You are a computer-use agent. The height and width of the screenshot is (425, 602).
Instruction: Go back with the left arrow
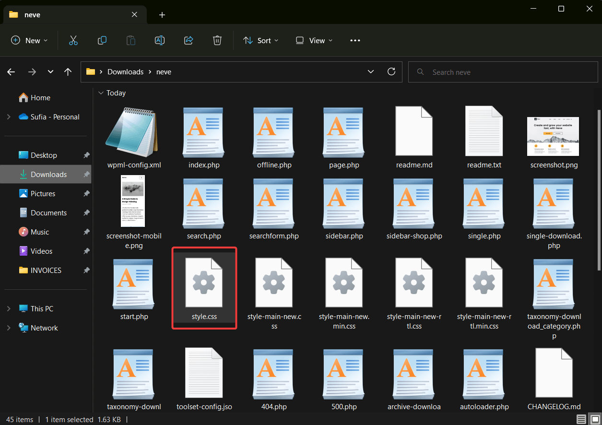(12, 72)
